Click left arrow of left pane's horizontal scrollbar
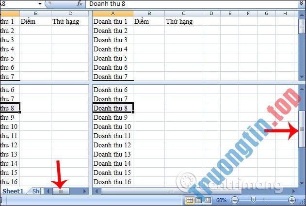Viewport: 306px width, 206px height. [48, 191]
